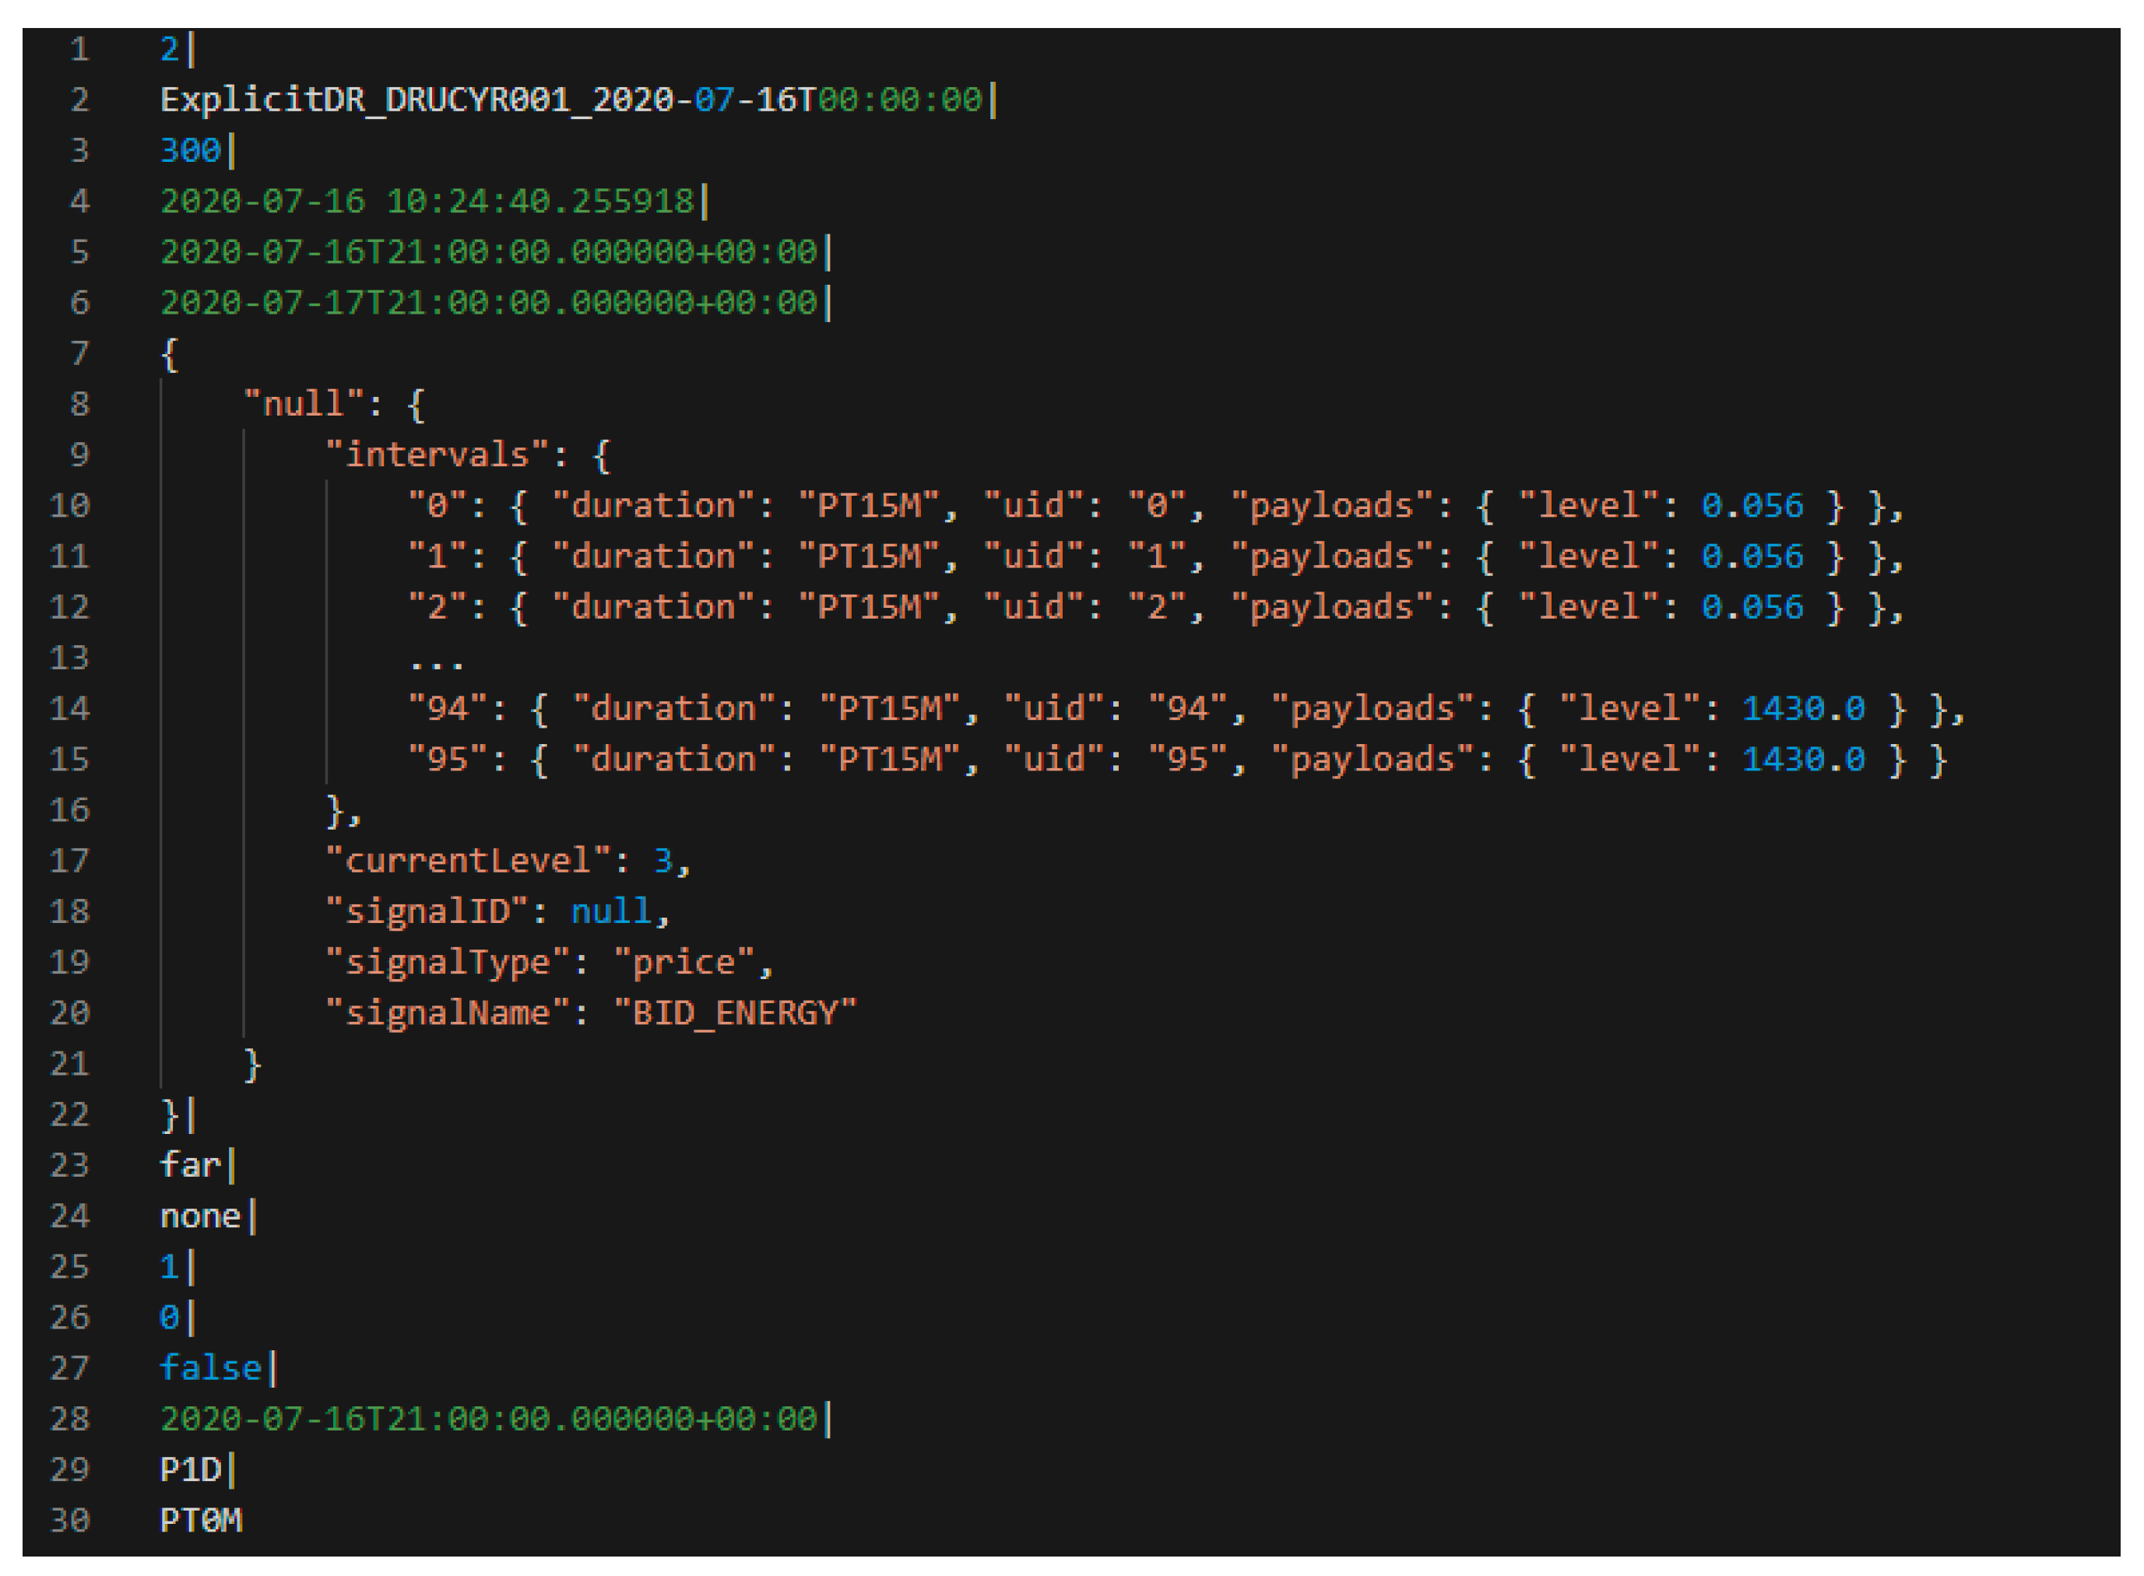This screenshot has height=1576, width=2144.
Task: Click the "currentLevel" key
Action: (x=468, y=862)
